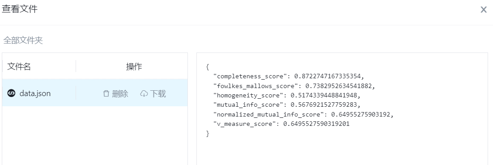Open the 全部文件夹 breadcrumb
The height and width of the screenshot is (165, 493).
point(23,40)
